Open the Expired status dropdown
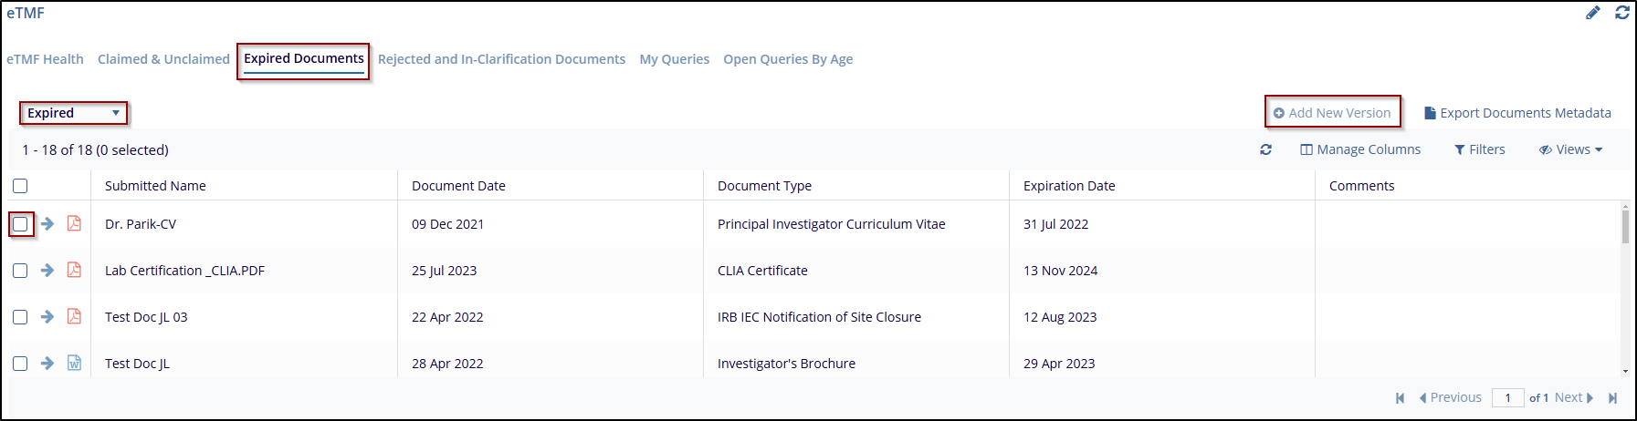This screenshot has width=1637, height=421. [x=73, y=113]
